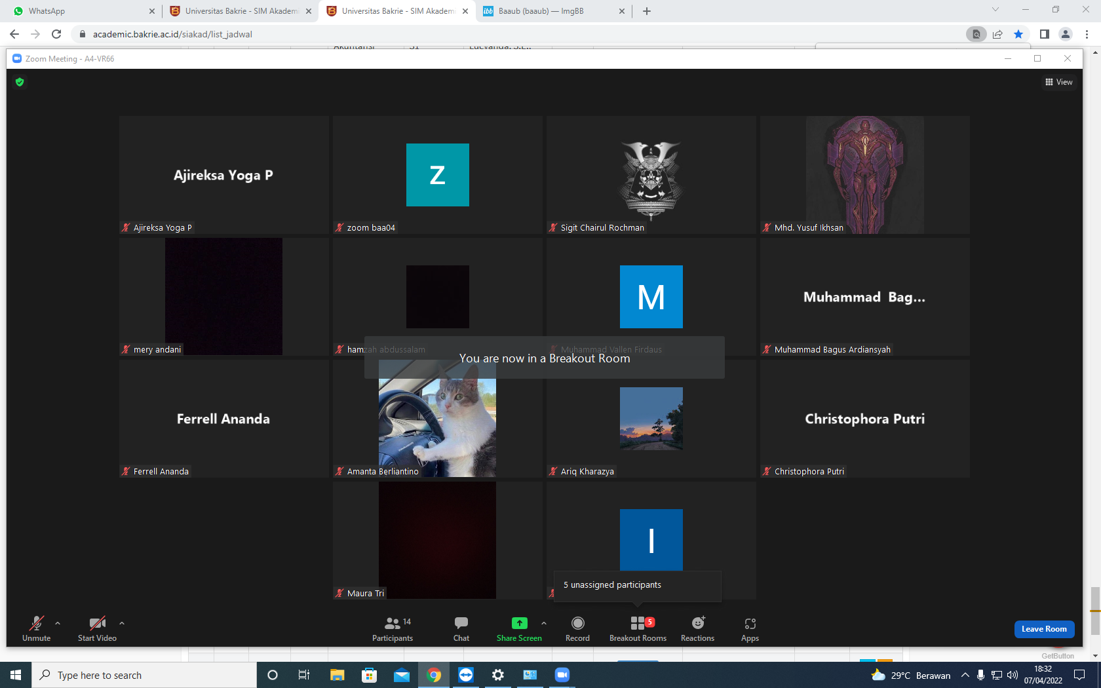Image resolution: width=1101 pixels, height=688 pixels.
Task: Select Ferrell Ananda's tile
Action: pos(224,419)
